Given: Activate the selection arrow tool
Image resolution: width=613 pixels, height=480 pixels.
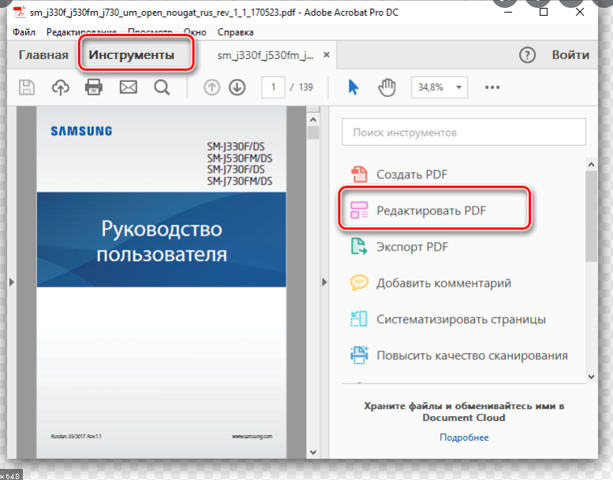Looking at the screenshot, I should click(353, 87).
